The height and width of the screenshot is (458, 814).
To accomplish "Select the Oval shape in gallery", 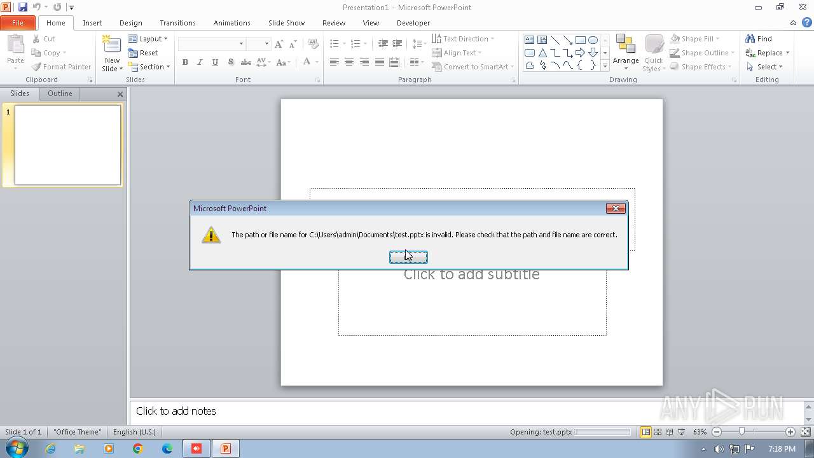I will [593, 40].
